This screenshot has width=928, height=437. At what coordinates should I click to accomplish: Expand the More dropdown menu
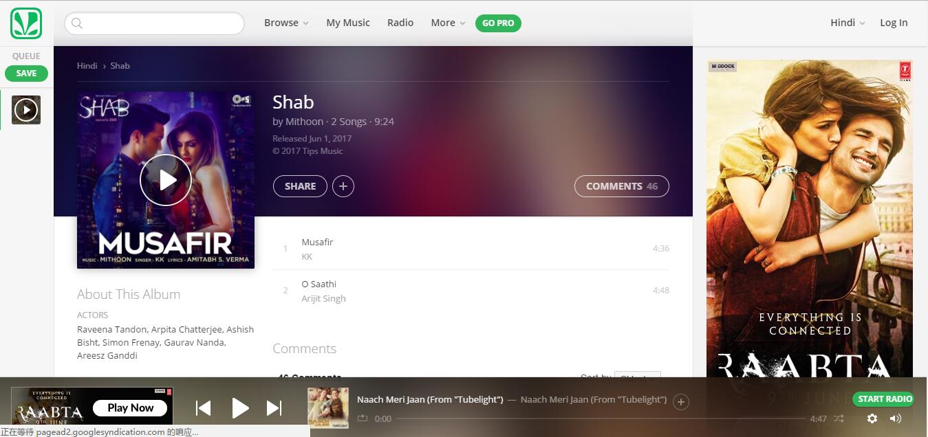448,23
